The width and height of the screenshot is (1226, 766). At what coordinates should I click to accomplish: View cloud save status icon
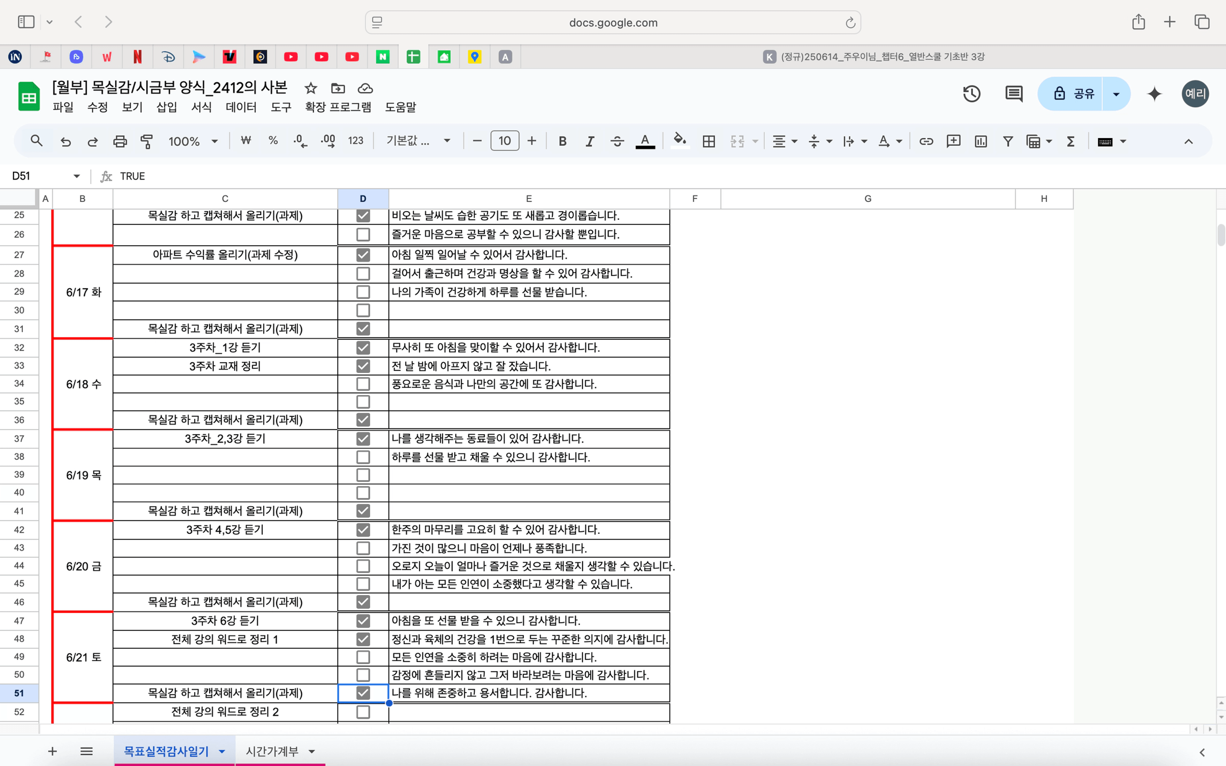tap(365, 89)
